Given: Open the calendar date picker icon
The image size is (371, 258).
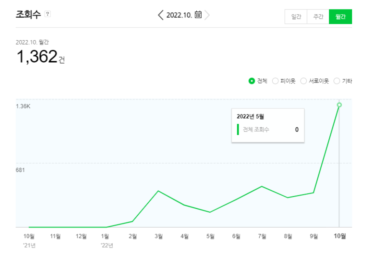Looking at the screenshot, I should (x=198, y=15).
